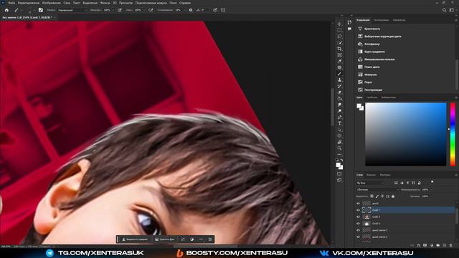459x258 pixels.
Task: Hide the 'копия 3' layer
Action: tap(358, 230)
